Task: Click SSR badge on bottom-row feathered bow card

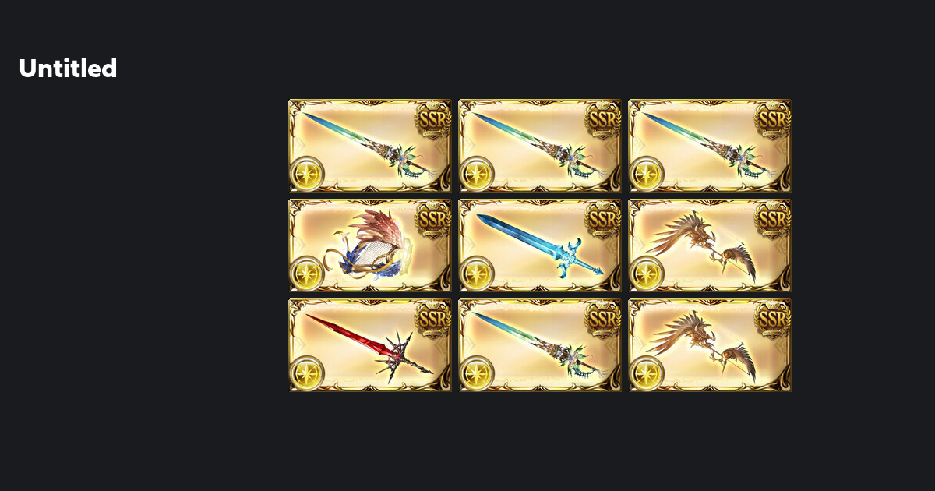Action: click(x=773, y=318)
